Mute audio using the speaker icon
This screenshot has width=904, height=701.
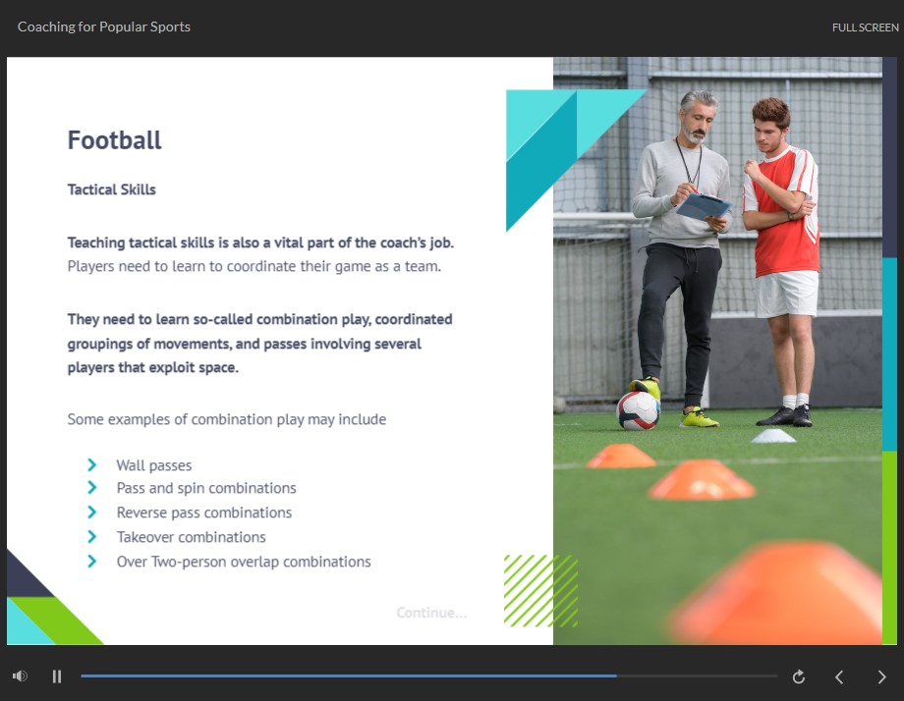pyautogui.click(x=20, y=676)
